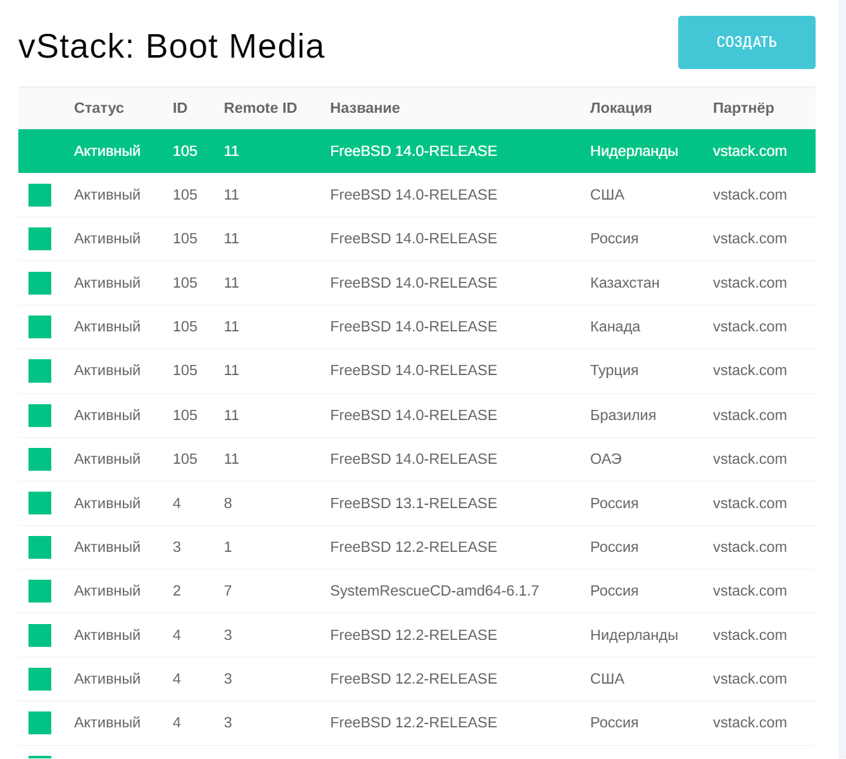Click vstack.com in the SystemRescueCD row
The height and width of the screenshot is (759, 846).
[x=750, y=590]
